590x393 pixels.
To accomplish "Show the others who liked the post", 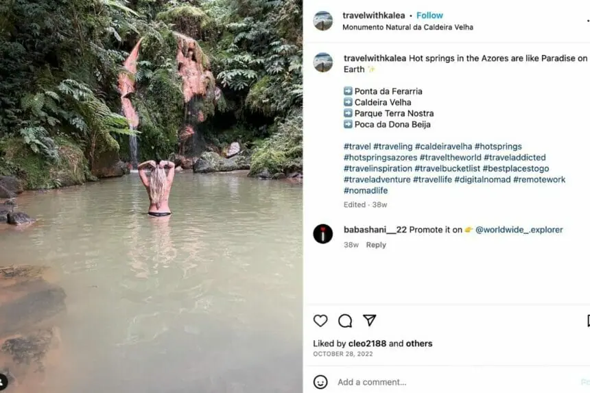I will coord(419,344).
